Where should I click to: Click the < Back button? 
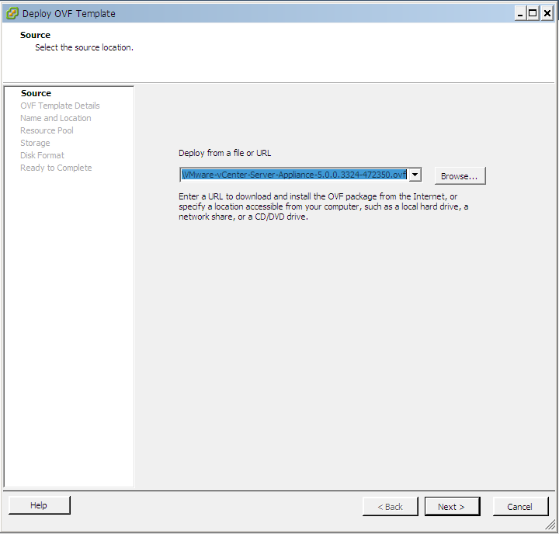point(390,506)
